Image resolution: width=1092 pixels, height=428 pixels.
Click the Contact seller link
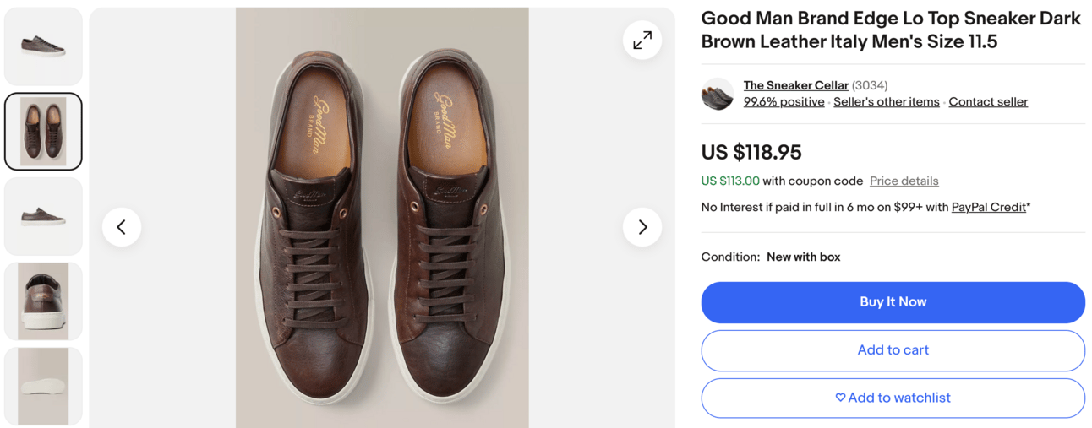coord(988,102)
